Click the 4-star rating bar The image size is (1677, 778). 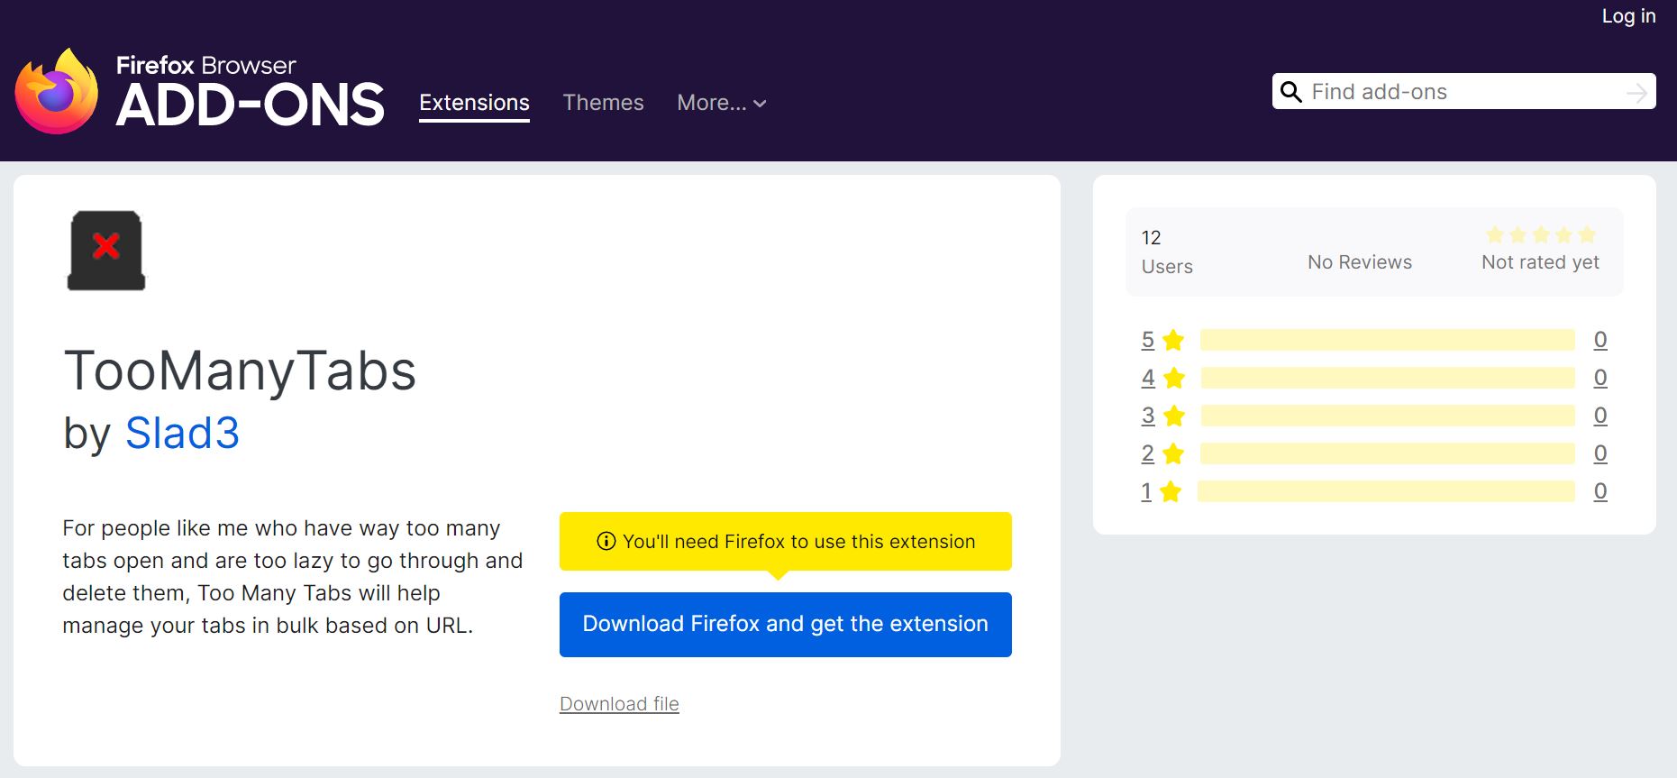tap(1387, 378)
